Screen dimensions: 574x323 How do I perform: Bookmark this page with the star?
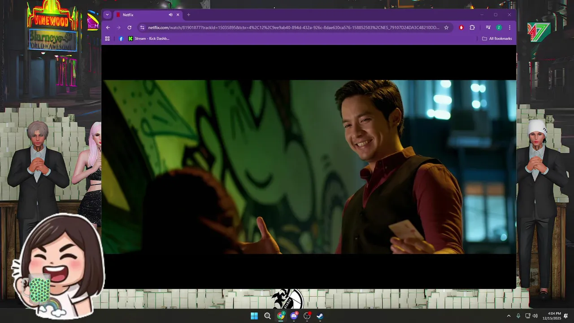[446, 27]
